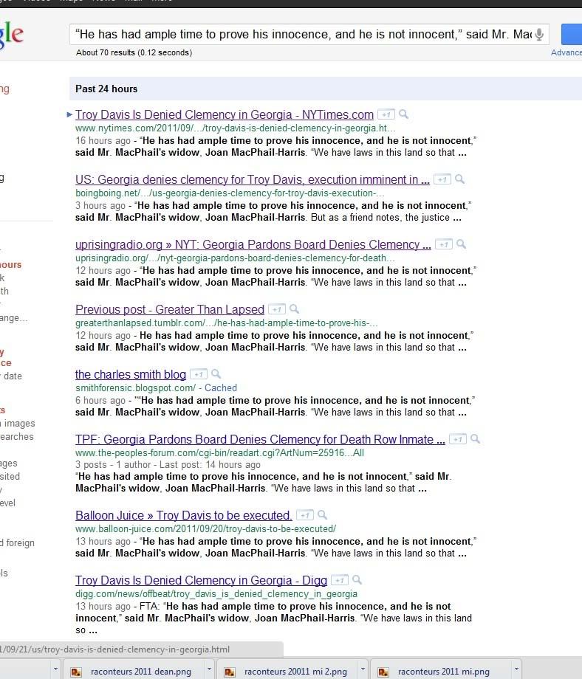Click +1 button beside NYTimes.com result
Viewport: 582px width, 679px height.
(386, 114)
